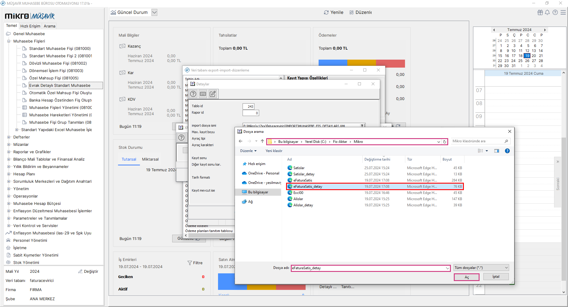568x307 pixels.
Task: Open the Düzenle menu in file dialog
Action: click(x=248, y=151)
